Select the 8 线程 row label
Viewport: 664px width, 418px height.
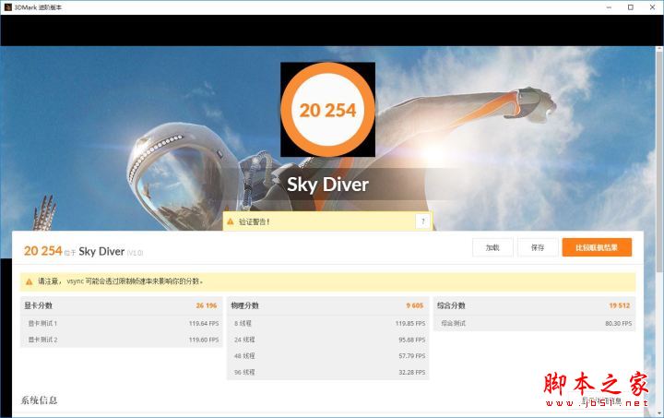tap(243, 323)
